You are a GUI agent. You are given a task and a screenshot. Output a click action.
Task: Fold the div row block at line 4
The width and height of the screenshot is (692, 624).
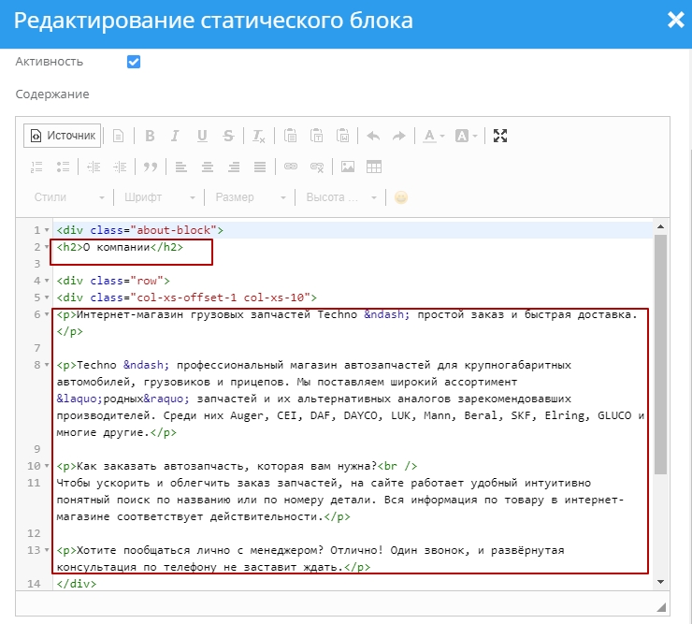[47, 281]
